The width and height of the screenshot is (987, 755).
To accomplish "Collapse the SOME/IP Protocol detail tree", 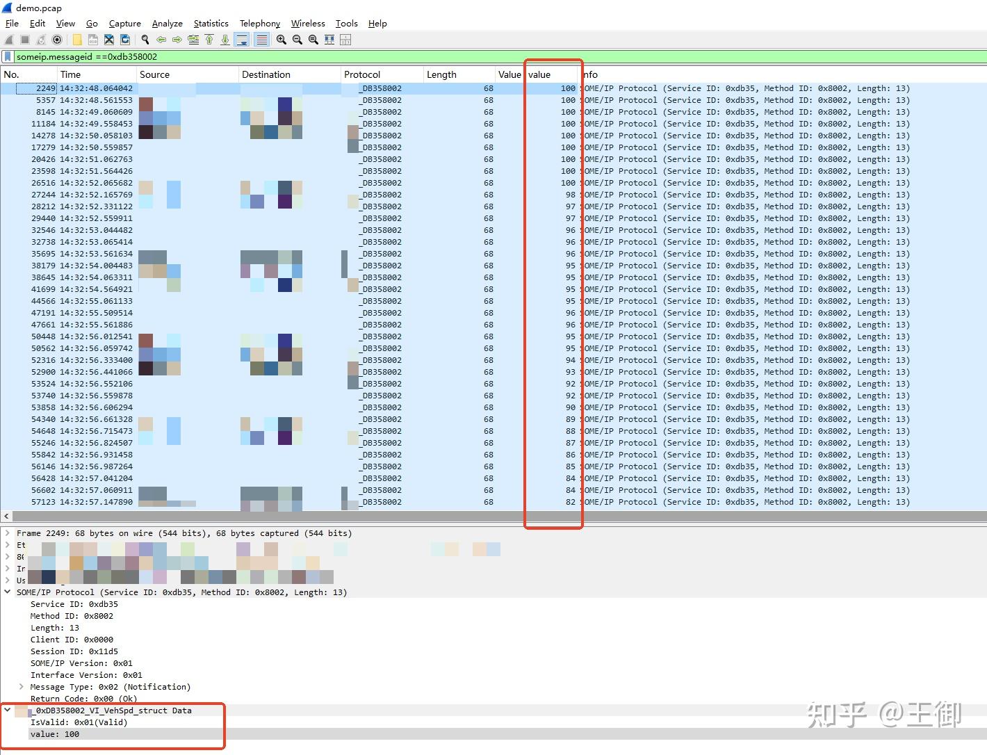I will (7, 592).
